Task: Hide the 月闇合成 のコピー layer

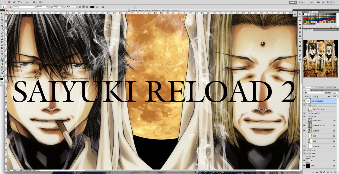Action: (304, 126)
